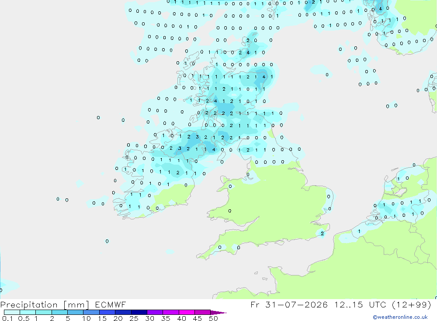Click the '50' legend scale value
437x321 pixels.
click(213, 318)
